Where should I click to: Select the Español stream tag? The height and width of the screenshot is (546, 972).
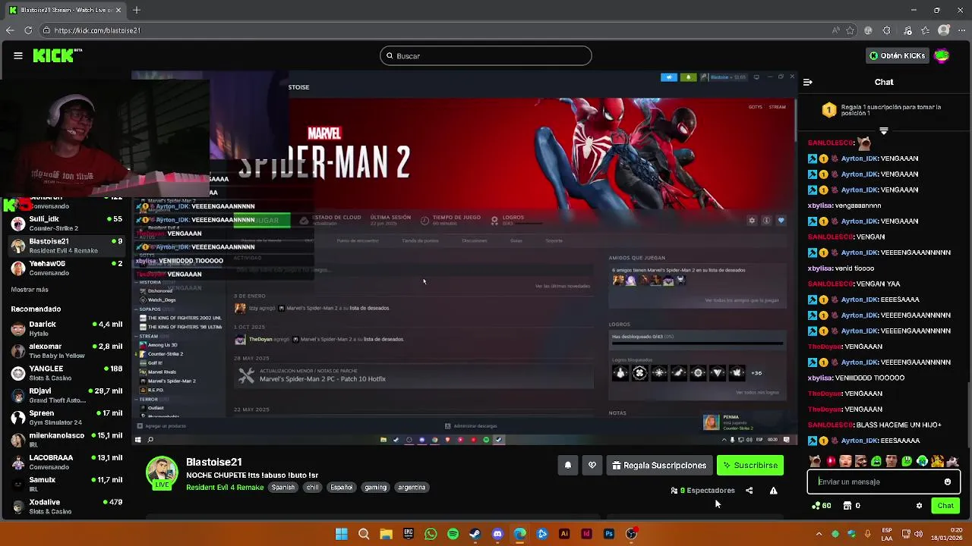341,487
